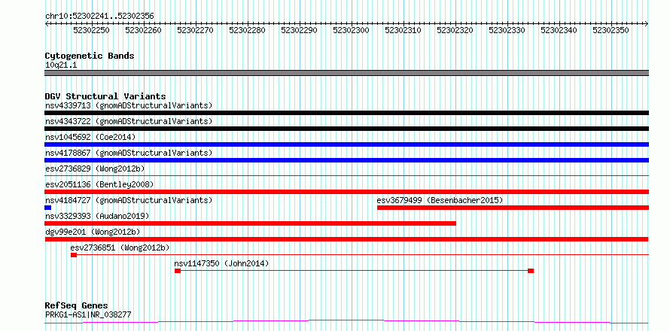
Task: Open variant nsv3329393 (Audano2019) label
Action: click(x=97, y=216)
